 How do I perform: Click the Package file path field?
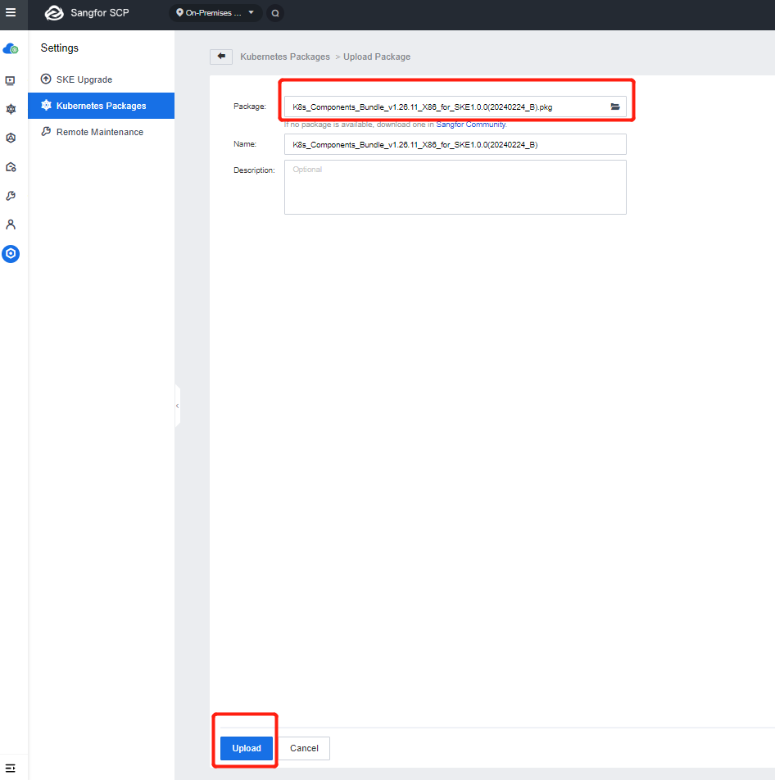point(455,107)
